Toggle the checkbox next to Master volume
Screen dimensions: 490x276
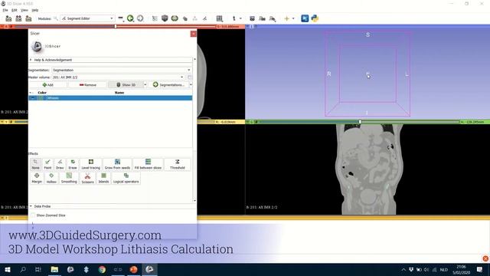pos(189,77)
